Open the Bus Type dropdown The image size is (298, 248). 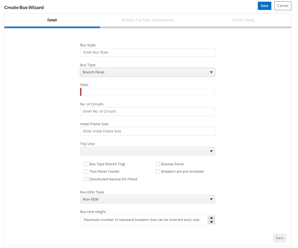click(147, 72)
